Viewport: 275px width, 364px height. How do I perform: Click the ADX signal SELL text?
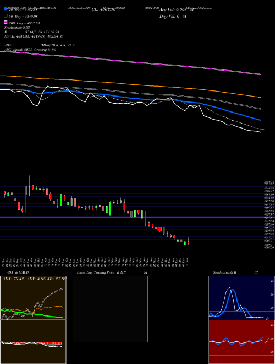pyautogui.click(x=30, y=50)
